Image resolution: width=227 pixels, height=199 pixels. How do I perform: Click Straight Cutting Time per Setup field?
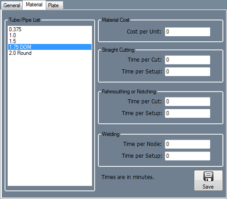coord(188,72)
